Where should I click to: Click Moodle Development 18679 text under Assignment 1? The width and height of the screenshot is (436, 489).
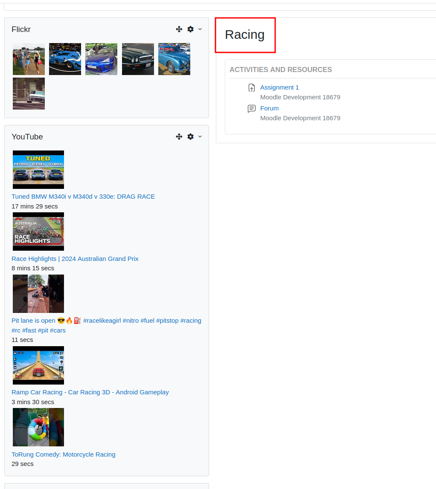(300, 97)
